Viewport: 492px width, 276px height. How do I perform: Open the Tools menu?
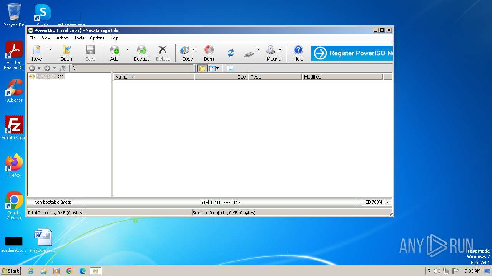click(x=79, y=38)
